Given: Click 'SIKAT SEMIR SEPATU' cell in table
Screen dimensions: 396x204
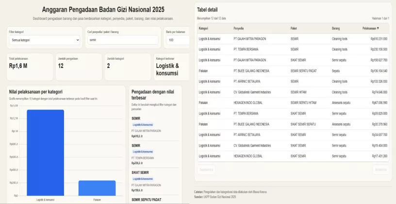Looking at the screenshot, I should (x=303, y=124).
